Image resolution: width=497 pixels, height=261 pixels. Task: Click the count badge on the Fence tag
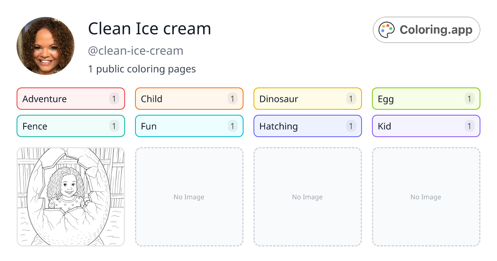click(x=113, y=126)
